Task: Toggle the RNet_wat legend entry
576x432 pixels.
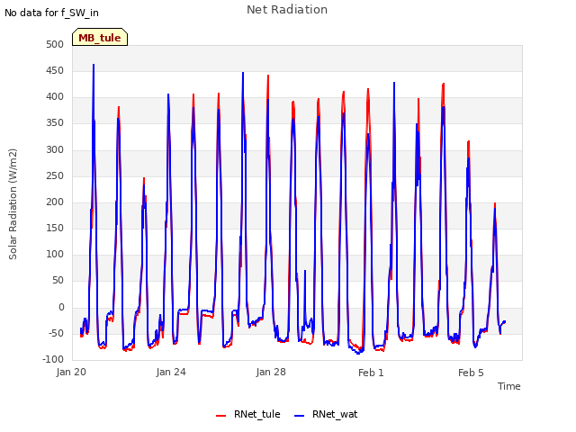Action: coord(326,414)
